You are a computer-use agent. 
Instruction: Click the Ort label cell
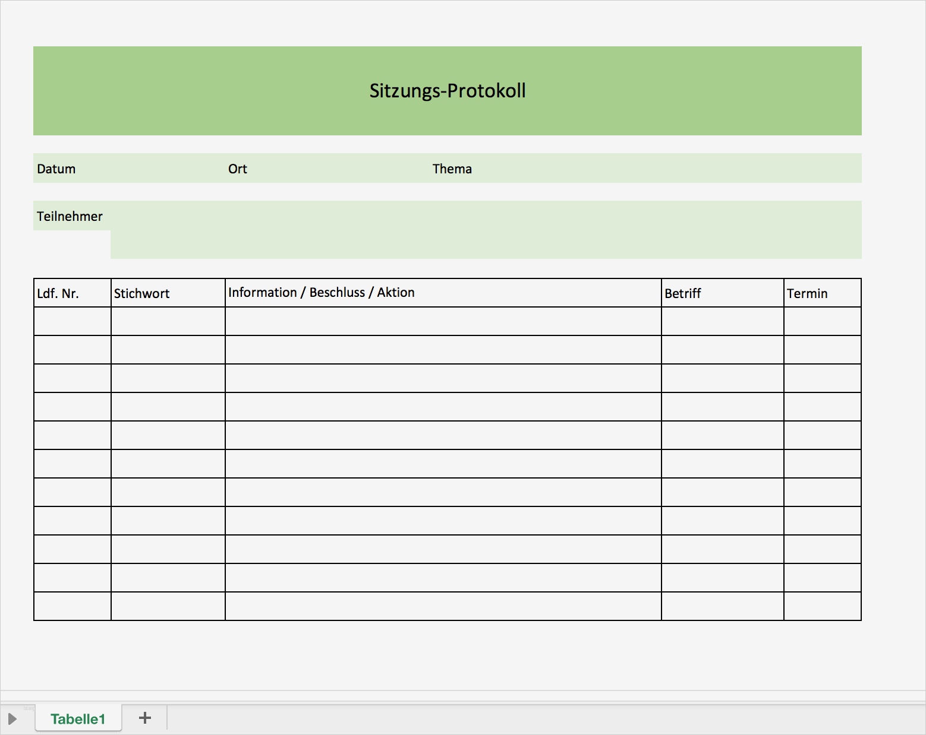(x=237, y=169)
